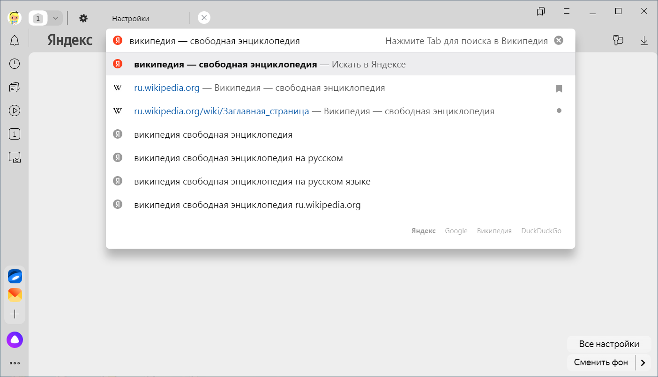Expand the tab groups dropdown arrow

[55, 18]
